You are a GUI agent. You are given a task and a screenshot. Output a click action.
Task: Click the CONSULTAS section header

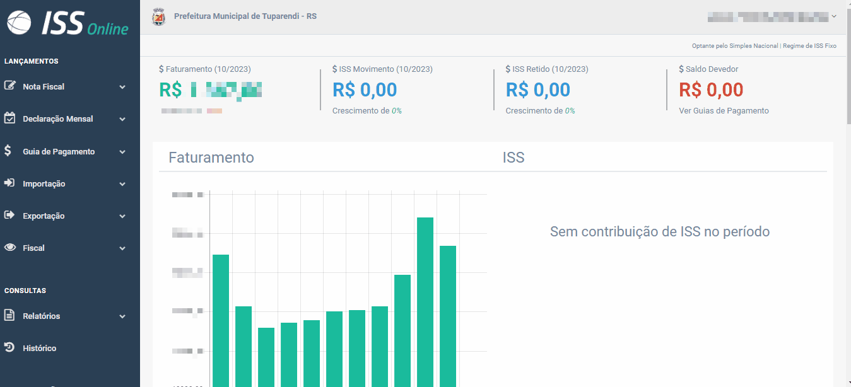[x=25, y=291]
